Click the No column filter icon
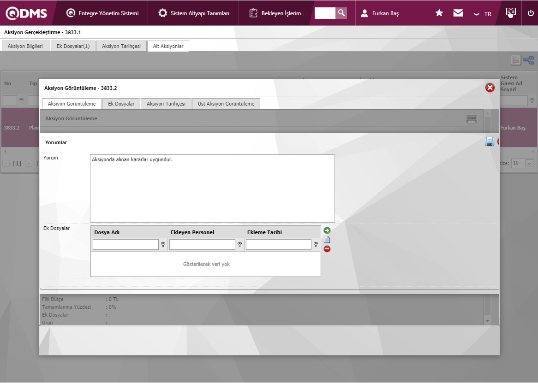 pyautogui.click(x=21, y=101)
